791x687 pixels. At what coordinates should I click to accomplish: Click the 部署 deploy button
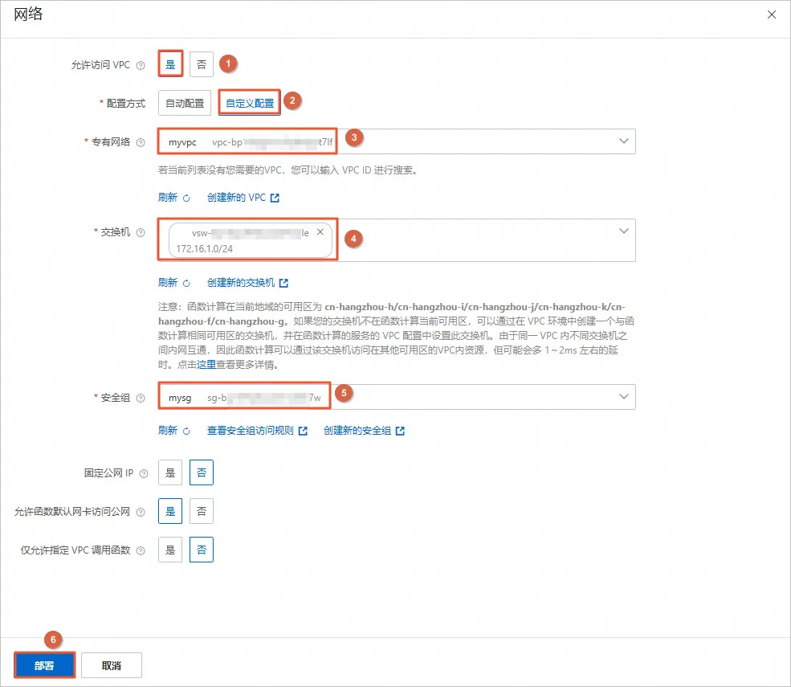(x=44, y=665)
